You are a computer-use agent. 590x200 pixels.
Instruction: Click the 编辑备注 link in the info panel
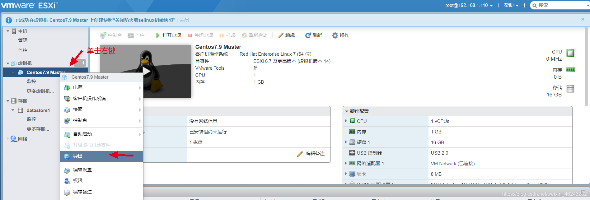[x=315, y=154]
